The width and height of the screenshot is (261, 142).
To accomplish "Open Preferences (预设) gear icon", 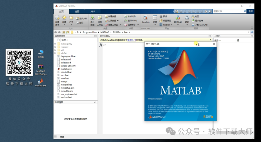I will [161, 17].
